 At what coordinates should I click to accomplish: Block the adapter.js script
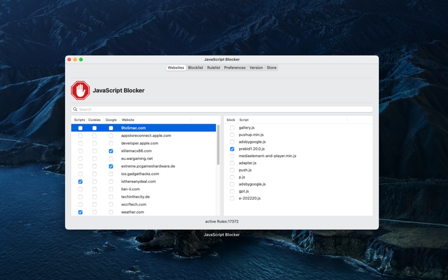pos(232,163)
